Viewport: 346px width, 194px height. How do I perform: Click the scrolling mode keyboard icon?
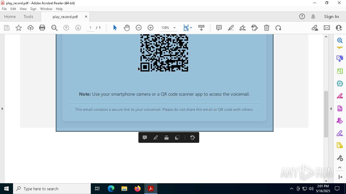pos(201,28)
